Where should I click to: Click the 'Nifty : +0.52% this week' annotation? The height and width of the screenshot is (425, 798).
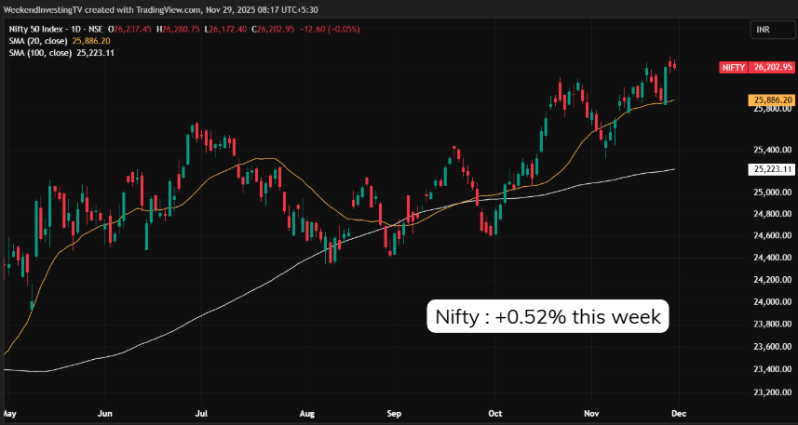click(x=548, y=317)
